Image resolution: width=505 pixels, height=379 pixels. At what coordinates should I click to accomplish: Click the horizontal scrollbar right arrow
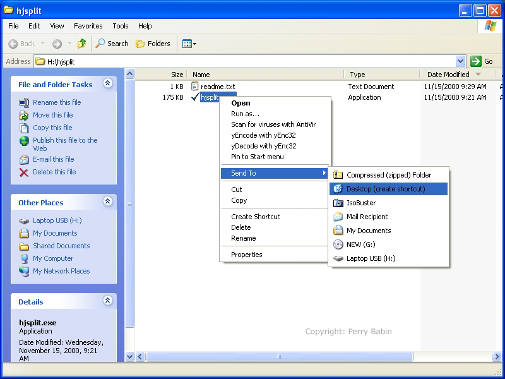click(x=497, y=357)
